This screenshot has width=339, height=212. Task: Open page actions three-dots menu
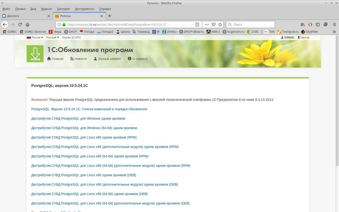point(207,24)
